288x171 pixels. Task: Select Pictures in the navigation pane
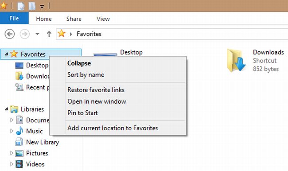[x=37, y=153]
